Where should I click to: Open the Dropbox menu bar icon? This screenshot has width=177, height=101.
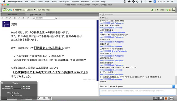137,1
